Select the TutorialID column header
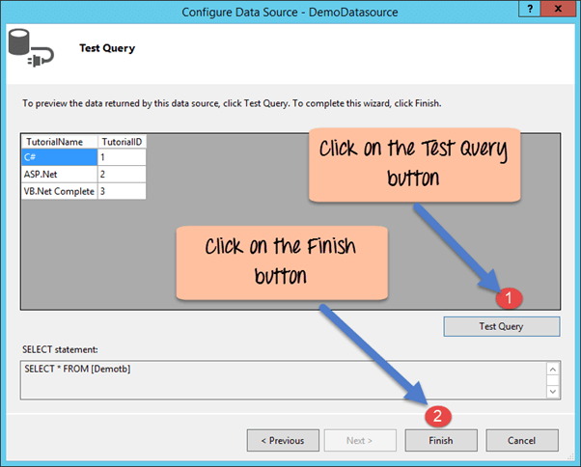Viewport: 581px width, 467px height. [x=122, y=141]
